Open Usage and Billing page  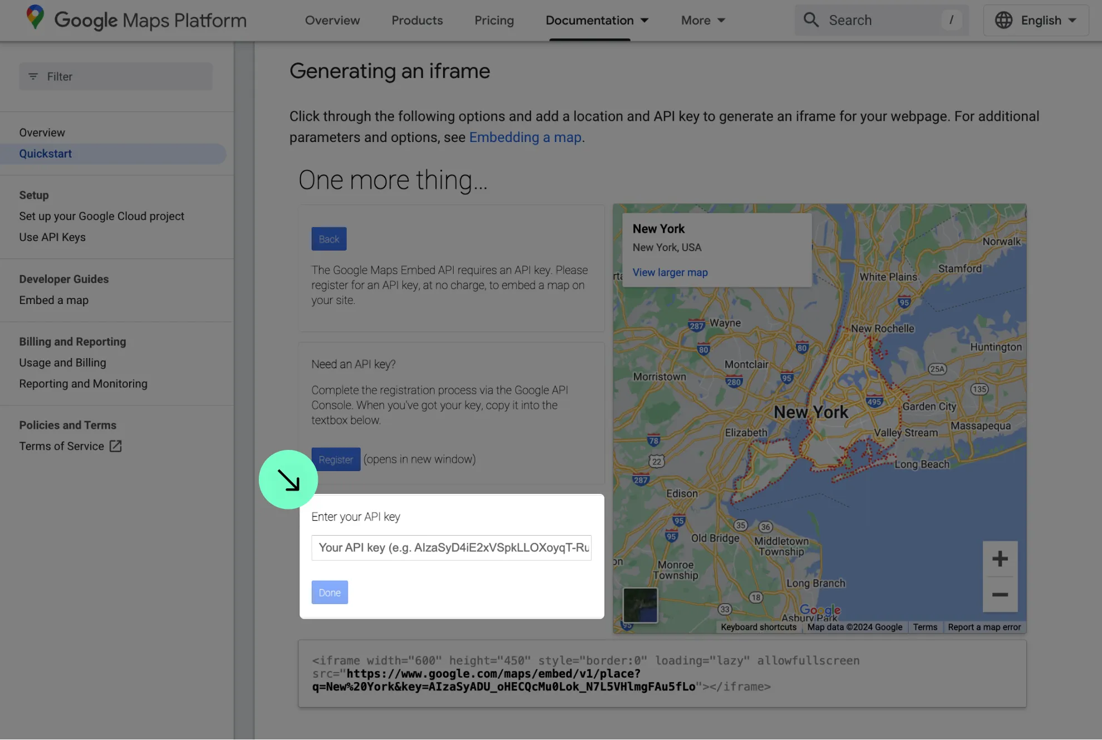(x=62, y=362)
